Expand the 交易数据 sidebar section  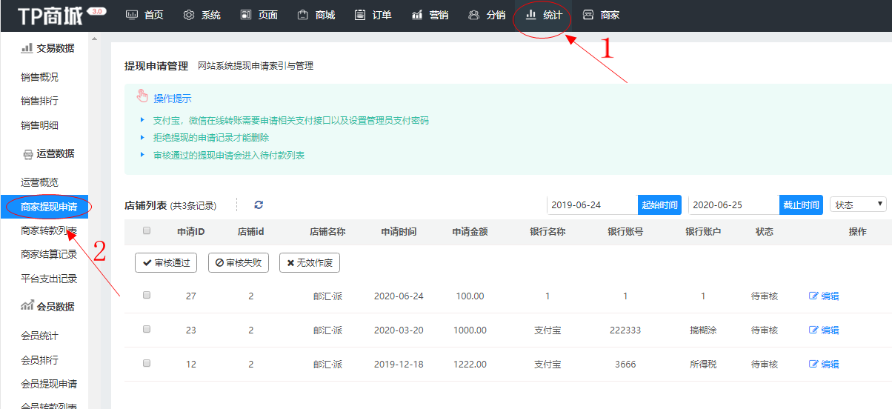(48, 48)
